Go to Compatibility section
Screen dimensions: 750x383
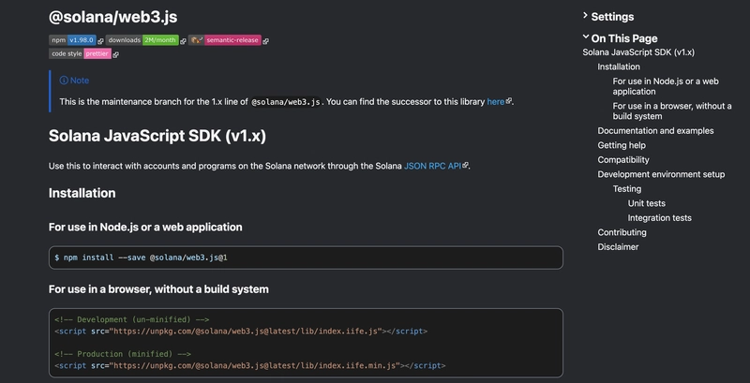coord(623,160)
